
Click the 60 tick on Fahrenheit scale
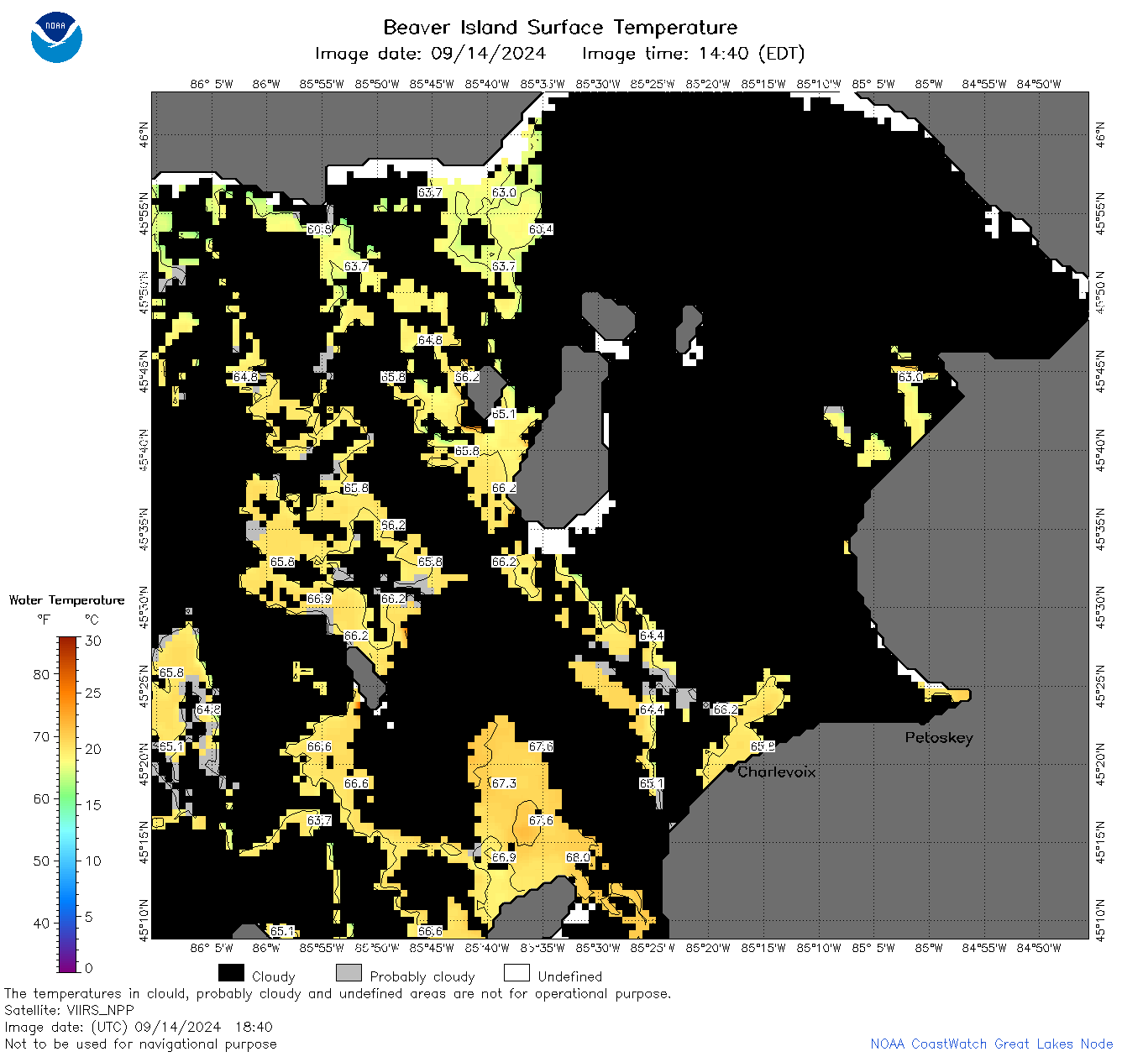(41, 798)
